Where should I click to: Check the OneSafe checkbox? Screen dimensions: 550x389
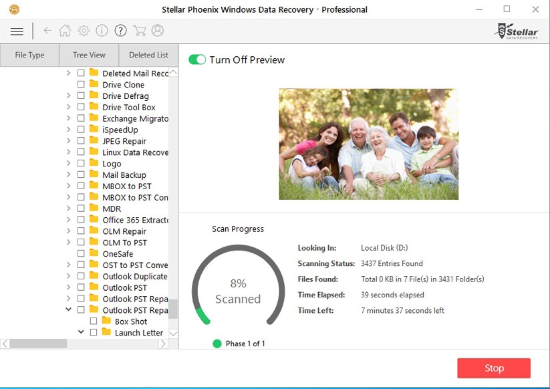click(81, 253)
